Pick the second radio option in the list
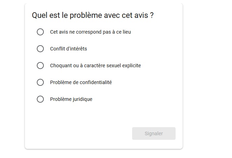This screenshot has height=158, width=232. pos(40,49)
